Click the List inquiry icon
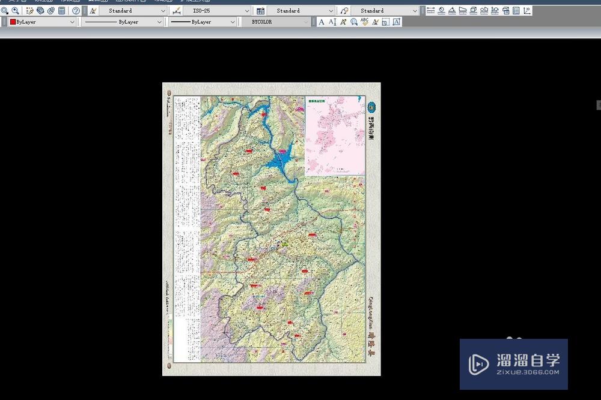The image size is (601, 400). coord(516,11)
